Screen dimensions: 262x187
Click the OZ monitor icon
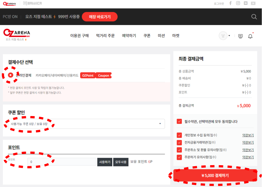click(240, 36)
